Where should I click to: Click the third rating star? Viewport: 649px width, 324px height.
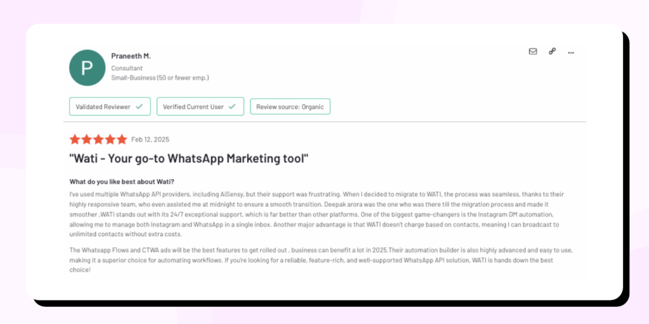coord(98,139)
